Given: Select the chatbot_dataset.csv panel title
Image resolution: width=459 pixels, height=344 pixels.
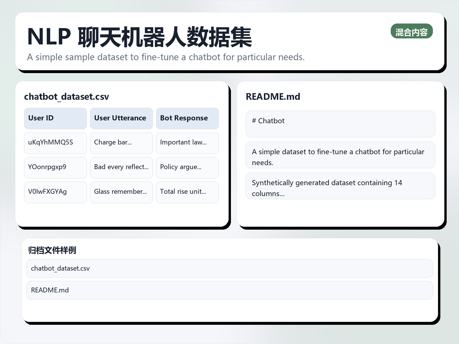Looking at the screenshot, I should 67,97.
